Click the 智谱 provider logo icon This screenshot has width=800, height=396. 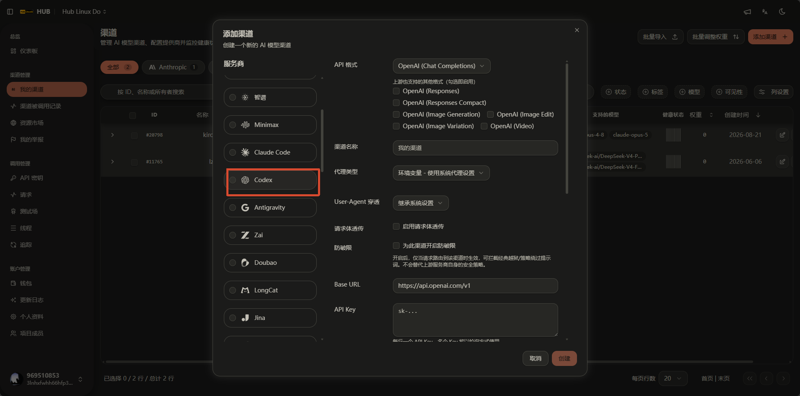pos(245,97)
